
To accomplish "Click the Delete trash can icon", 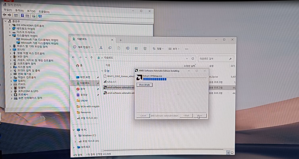I will click(145, 49).
